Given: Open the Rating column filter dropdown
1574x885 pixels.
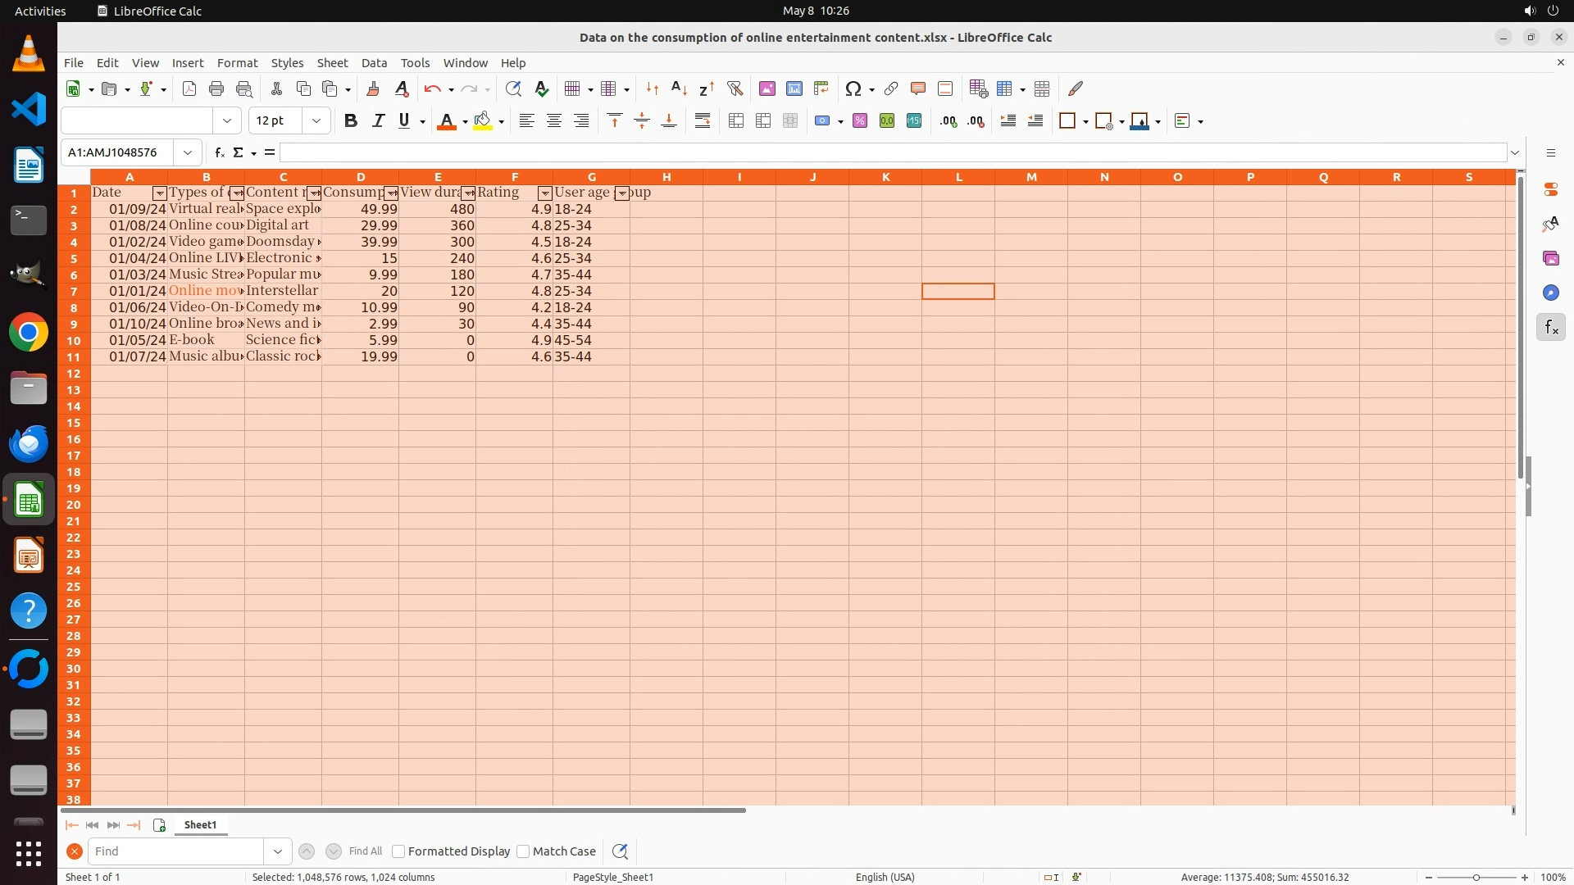Looking at the screenshot, I should click(544, 193).
